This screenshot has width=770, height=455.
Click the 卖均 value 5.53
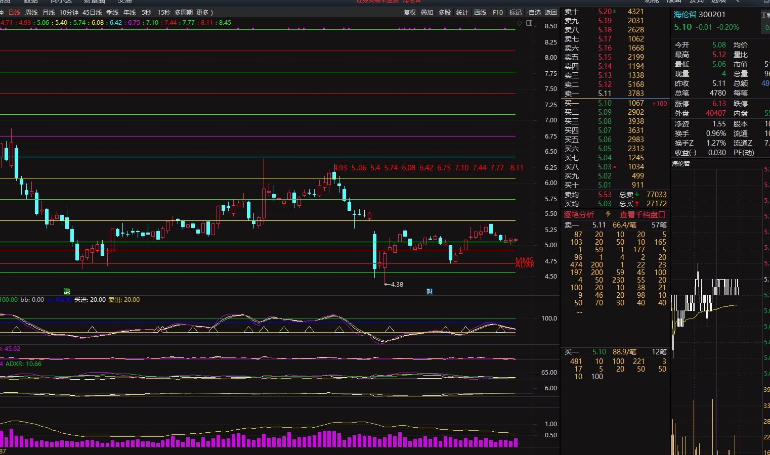605,195
